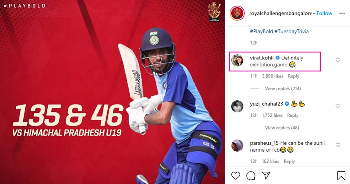This screenshot has width=350, height=184.
Task: Open the three-dot more options menu
Action: (342, 13)
